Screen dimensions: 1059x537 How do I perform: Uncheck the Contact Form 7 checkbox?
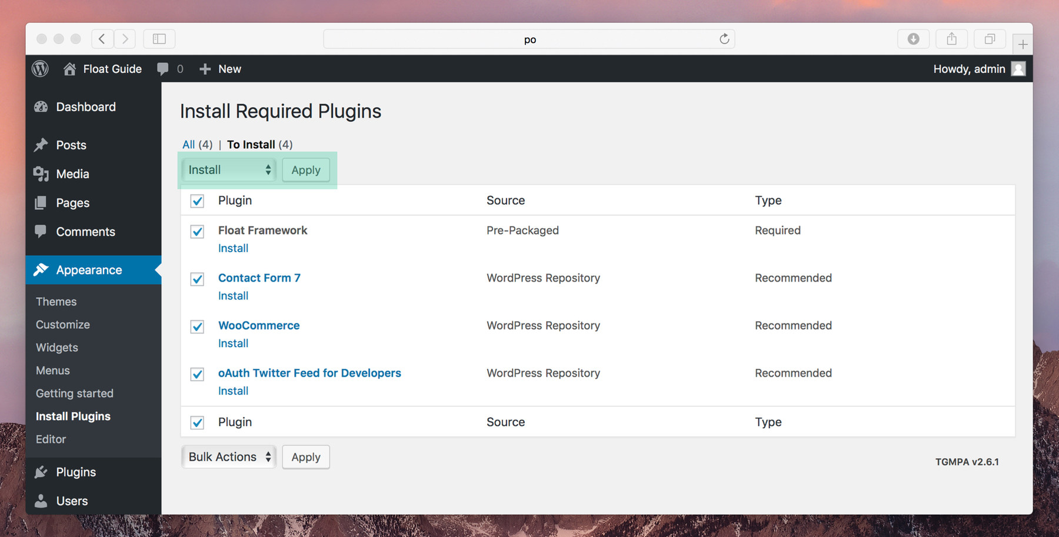pyautogui.click(x=197, y=279)
